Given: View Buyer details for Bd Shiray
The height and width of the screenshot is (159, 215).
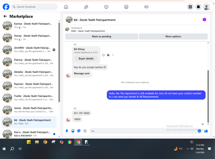Looking at the screenshot, I should click(86, 58).
